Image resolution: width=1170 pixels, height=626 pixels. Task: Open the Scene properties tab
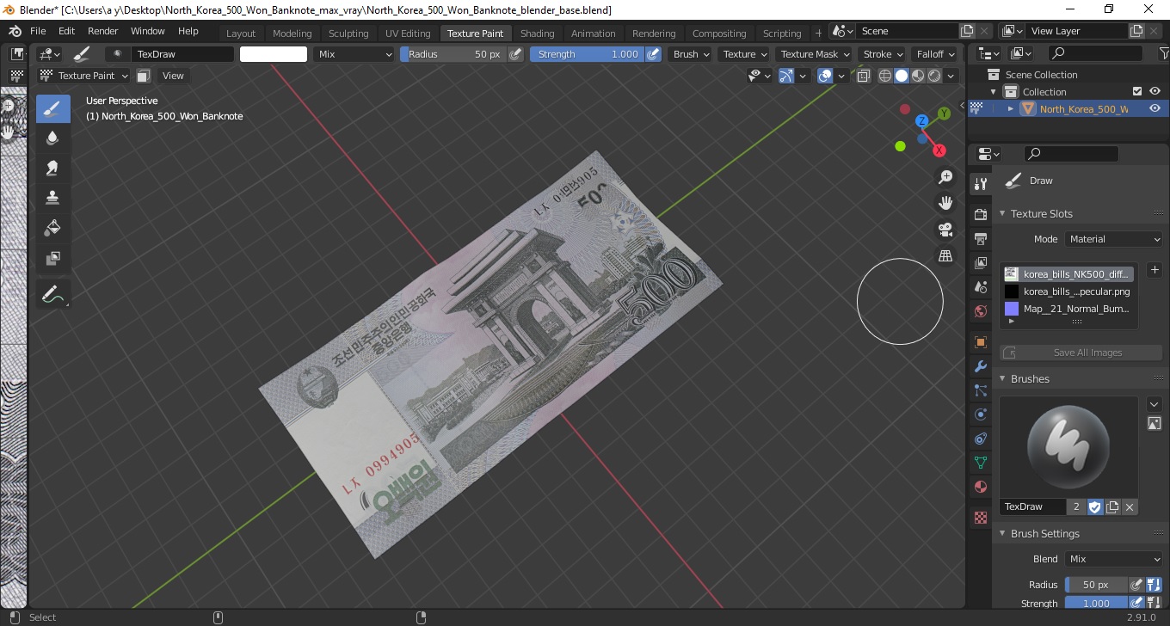[980, 287]
